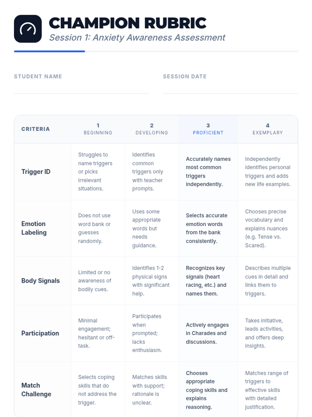312x417 pixels.
Task: Click the Trigger ID row label
Action: (36, 172)
